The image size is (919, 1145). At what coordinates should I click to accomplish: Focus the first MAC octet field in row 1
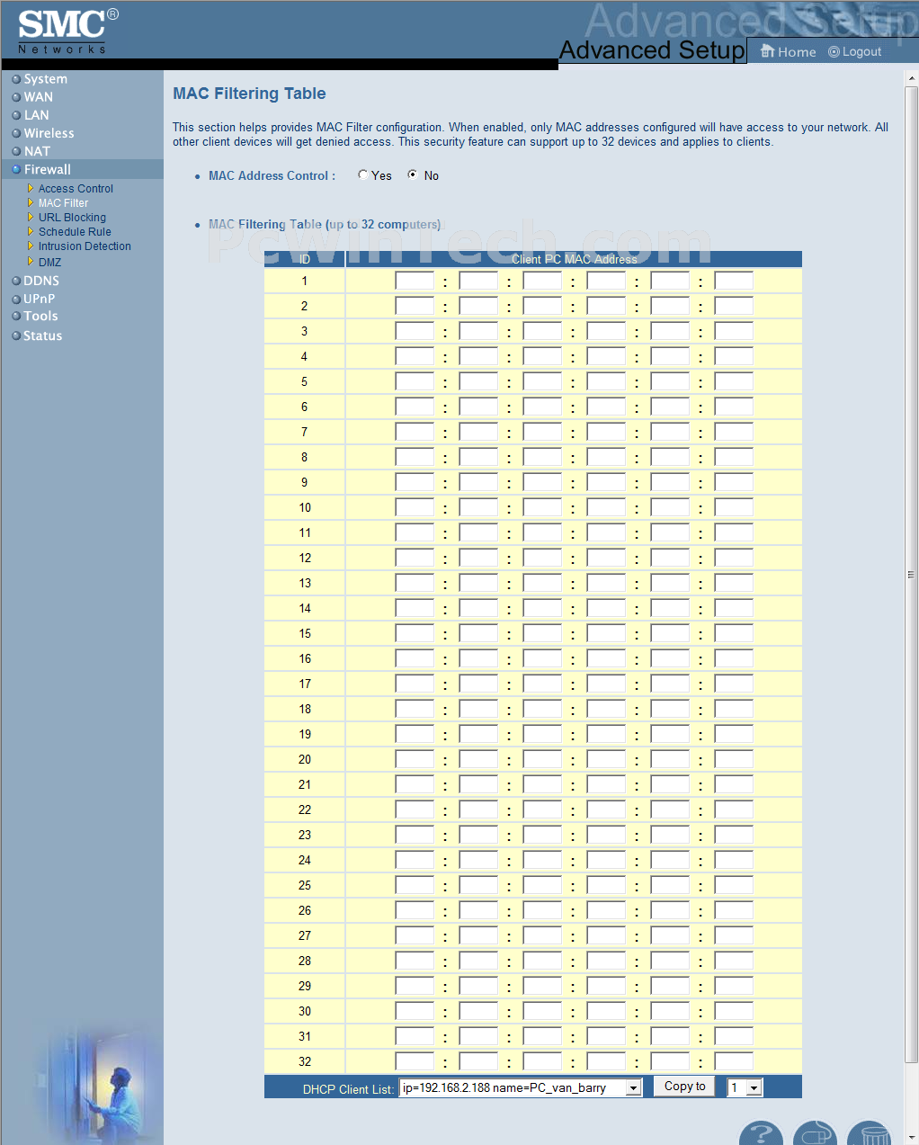(415, 281)
